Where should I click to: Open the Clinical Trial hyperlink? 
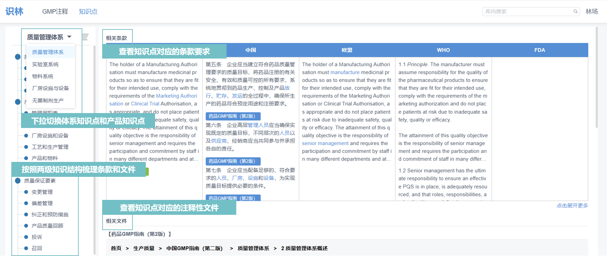click(x=145, y=104)
